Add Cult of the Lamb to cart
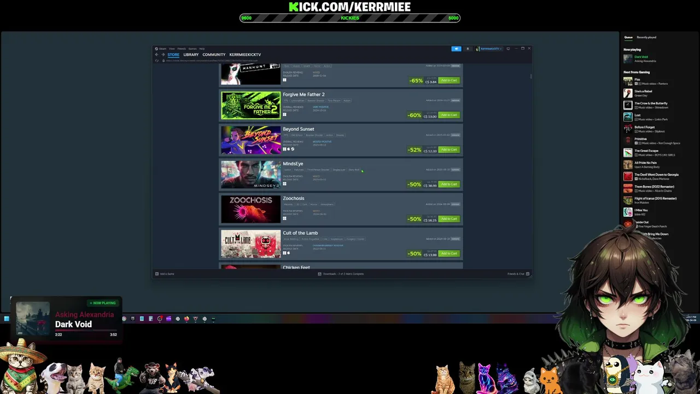Screen dimensions: 700x394 click(x=449, y=253)
